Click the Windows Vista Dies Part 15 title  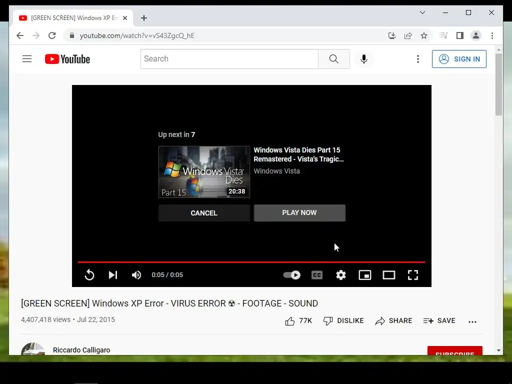(298, 154)
